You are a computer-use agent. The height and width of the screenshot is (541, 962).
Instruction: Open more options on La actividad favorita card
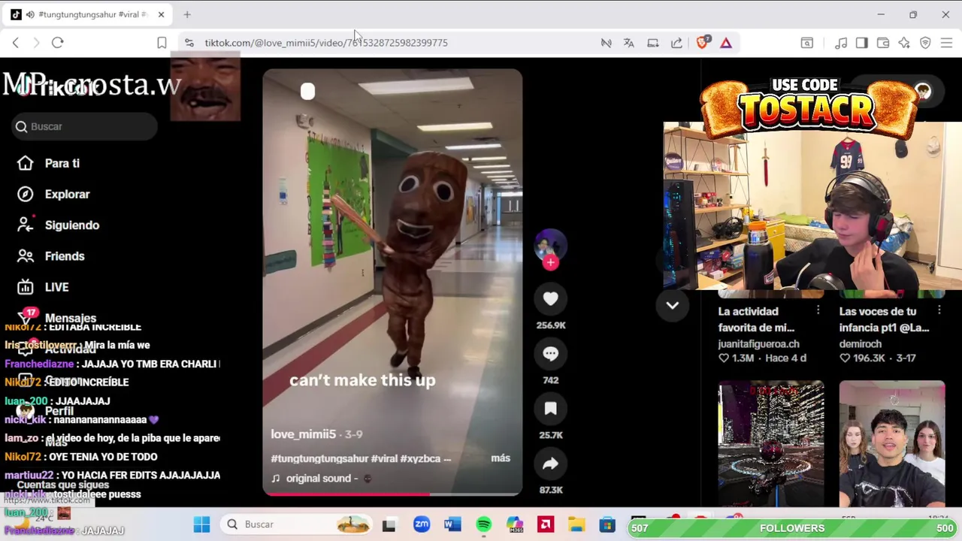click(818, 310)
